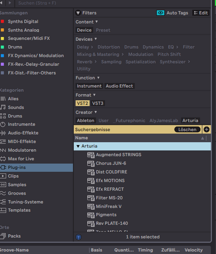Viewport: 216px width, 254px height.
Task: Click the Filter MS-20 plug-in icon
Action: pyautogui.click(x=91, y=198)
